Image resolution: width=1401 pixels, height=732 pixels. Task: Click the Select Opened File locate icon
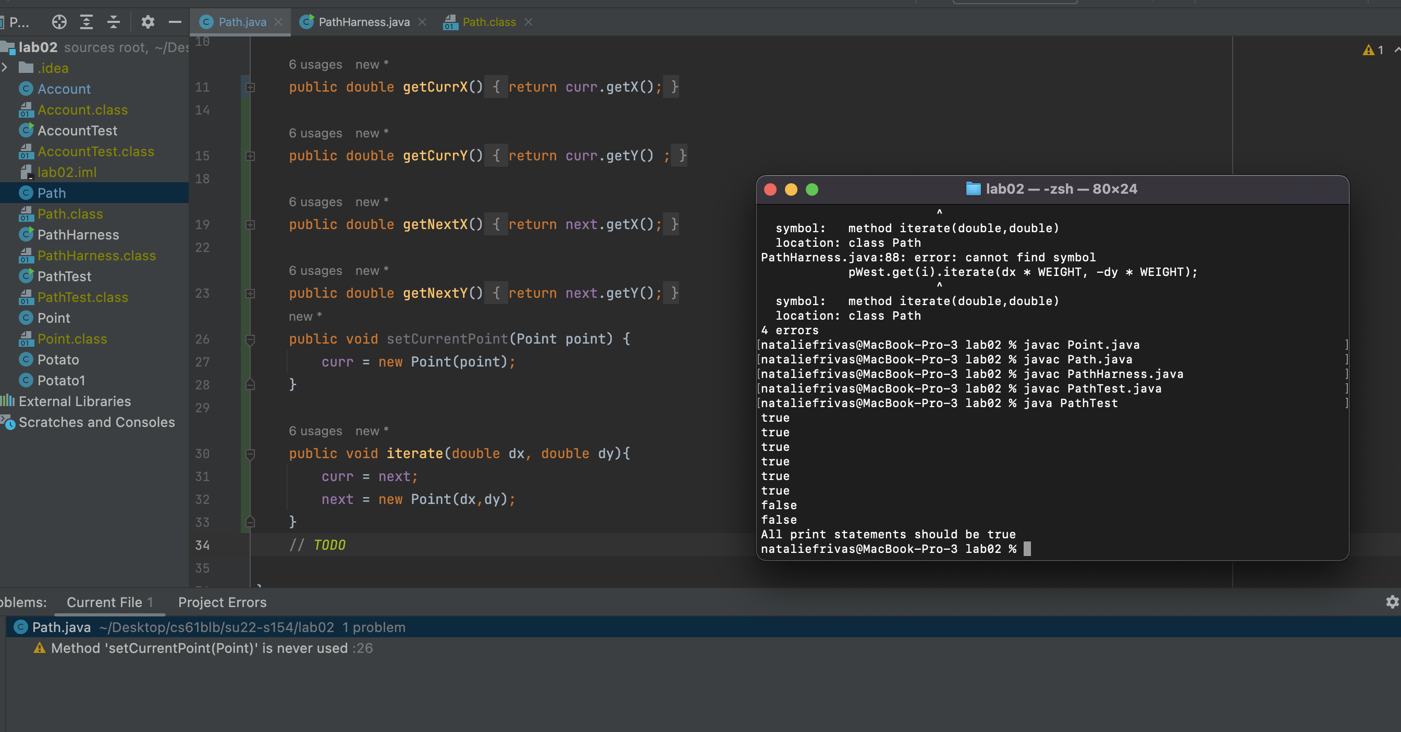pyautogui.click(x=59, y=22)
